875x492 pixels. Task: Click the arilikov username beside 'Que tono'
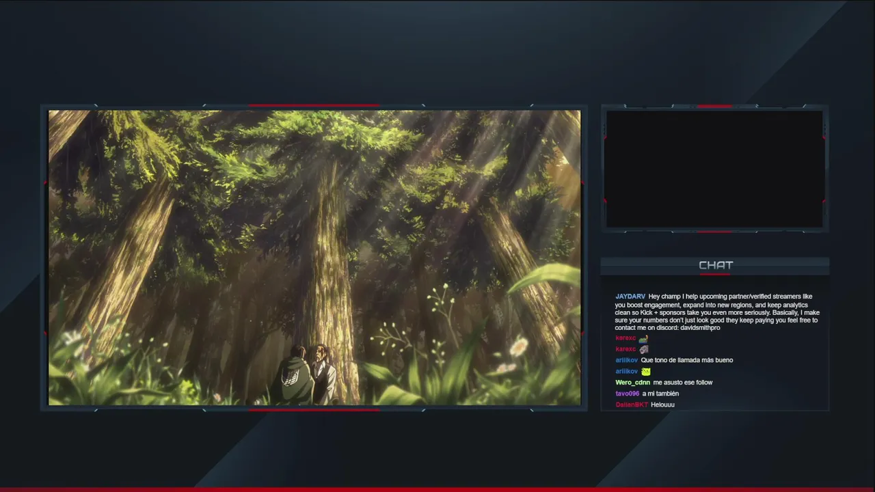(x=626, y=360)
